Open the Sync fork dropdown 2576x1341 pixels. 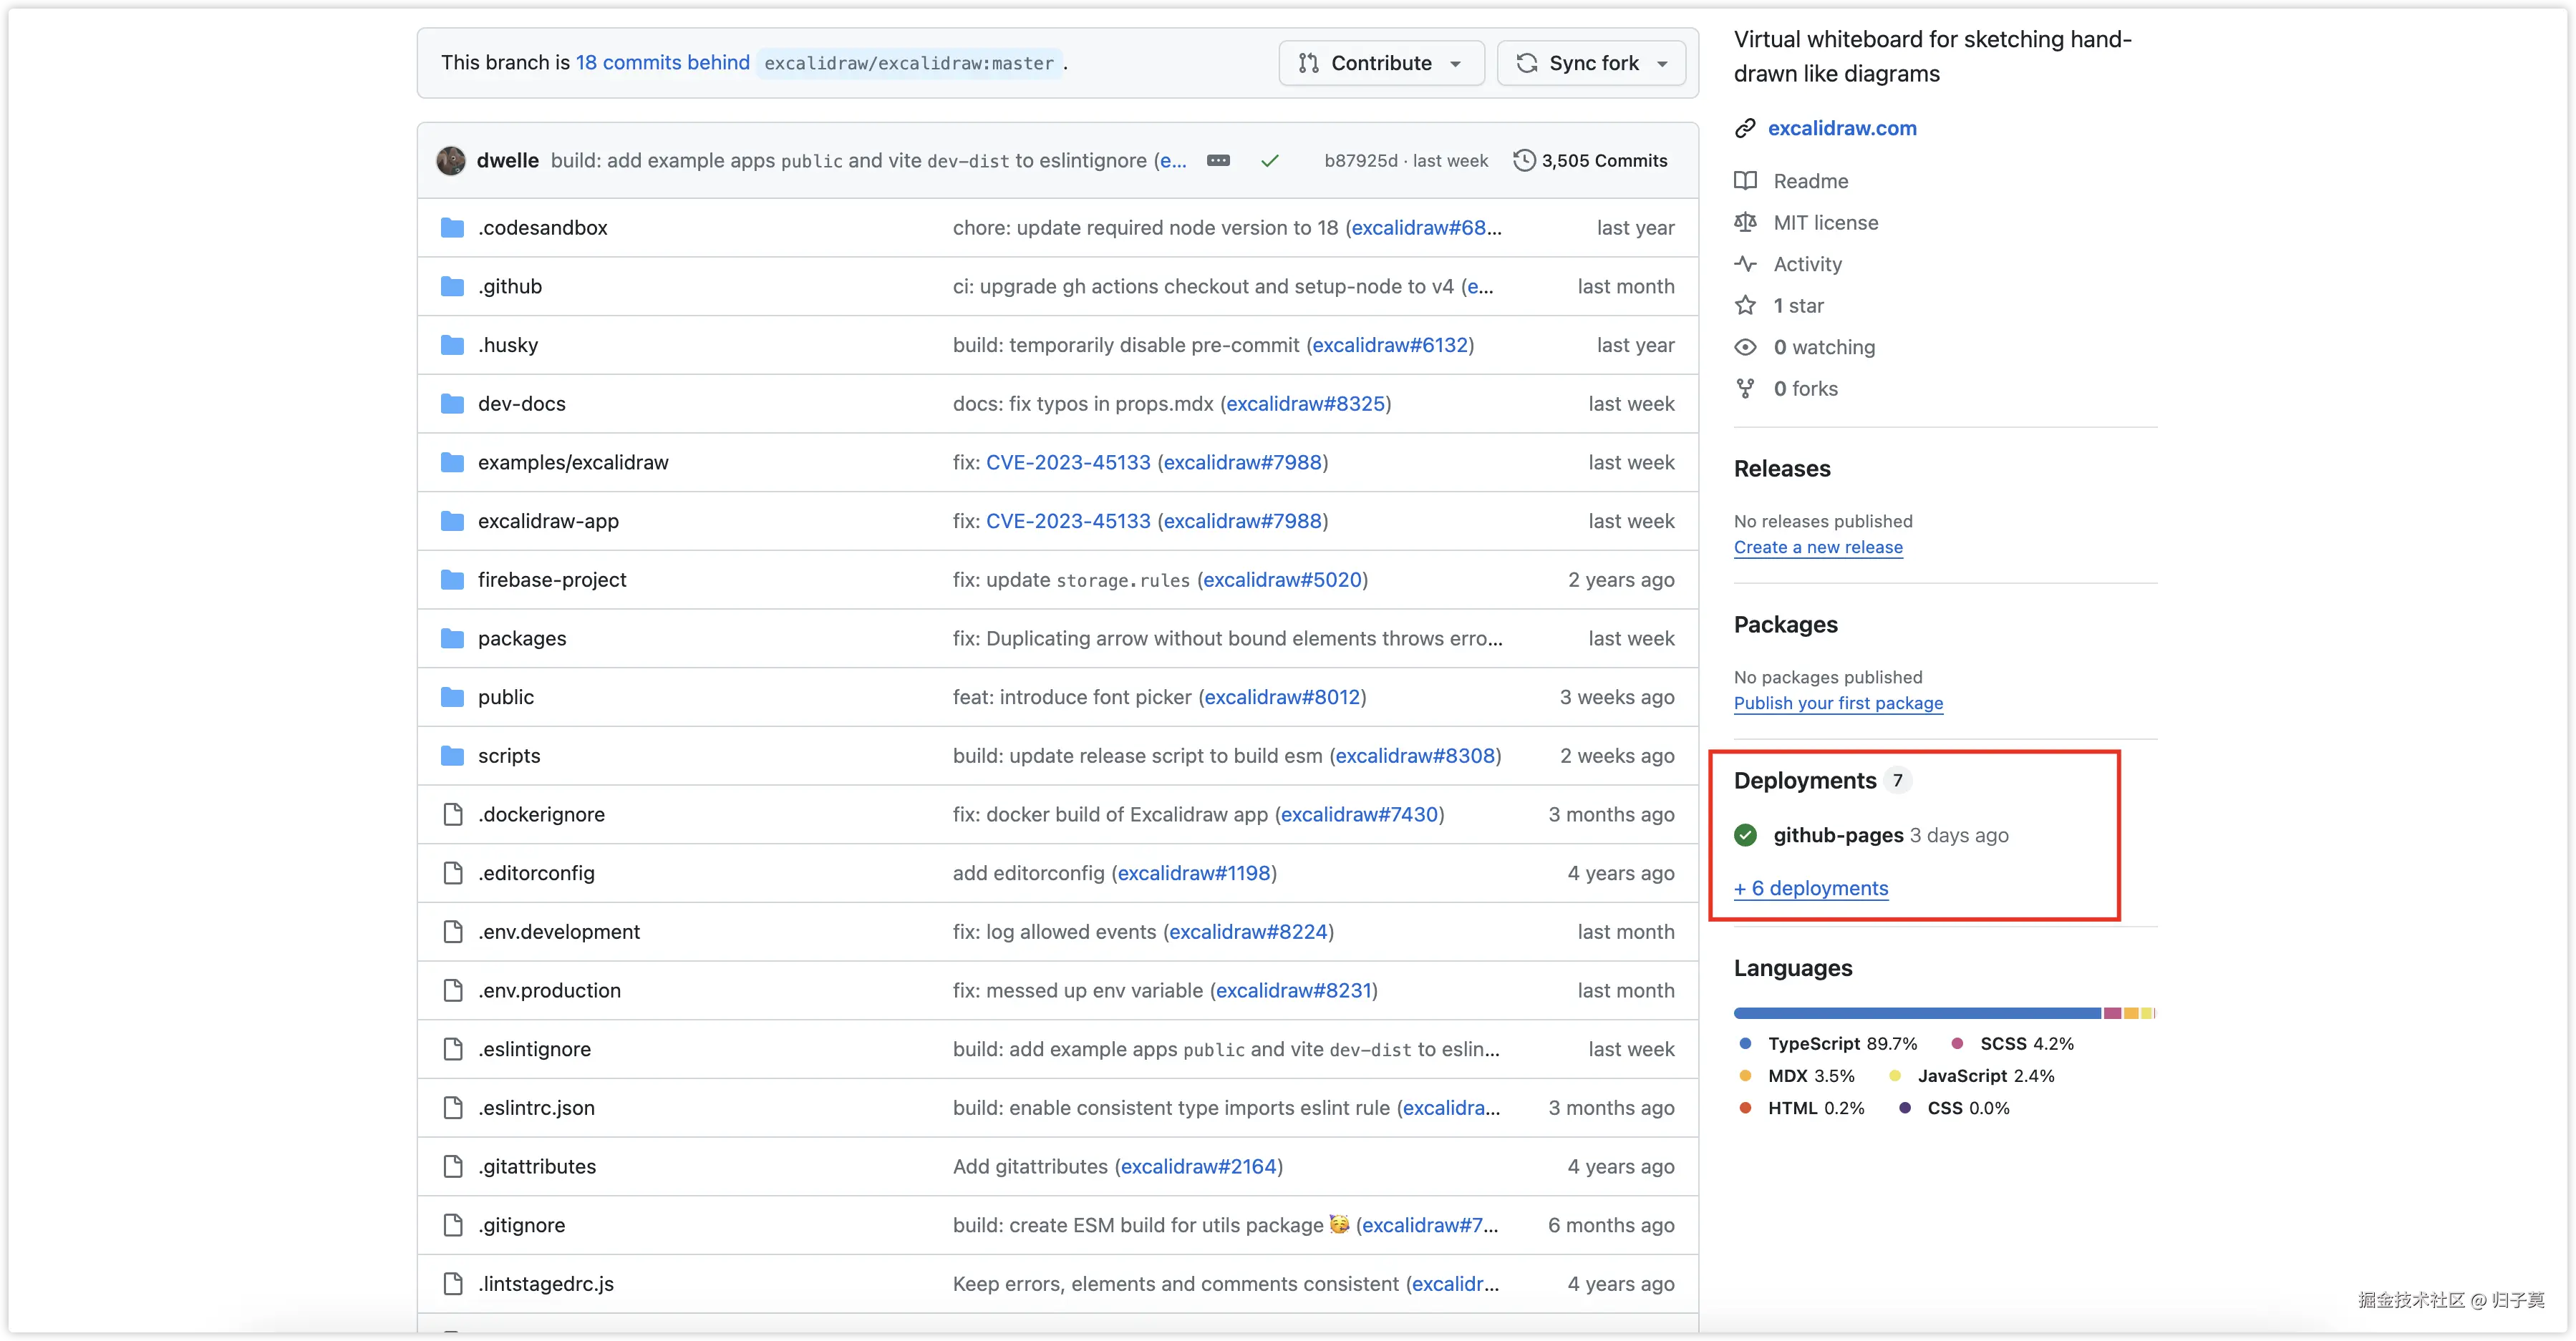tap(1591, 63)
